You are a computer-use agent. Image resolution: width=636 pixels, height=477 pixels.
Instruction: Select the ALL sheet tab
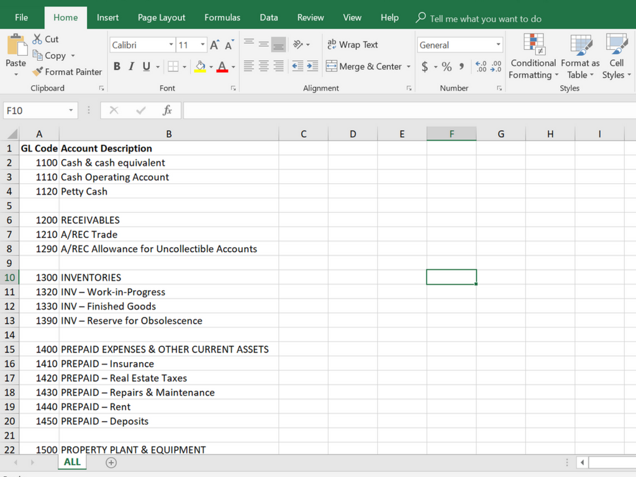click(x=72, y=462)
